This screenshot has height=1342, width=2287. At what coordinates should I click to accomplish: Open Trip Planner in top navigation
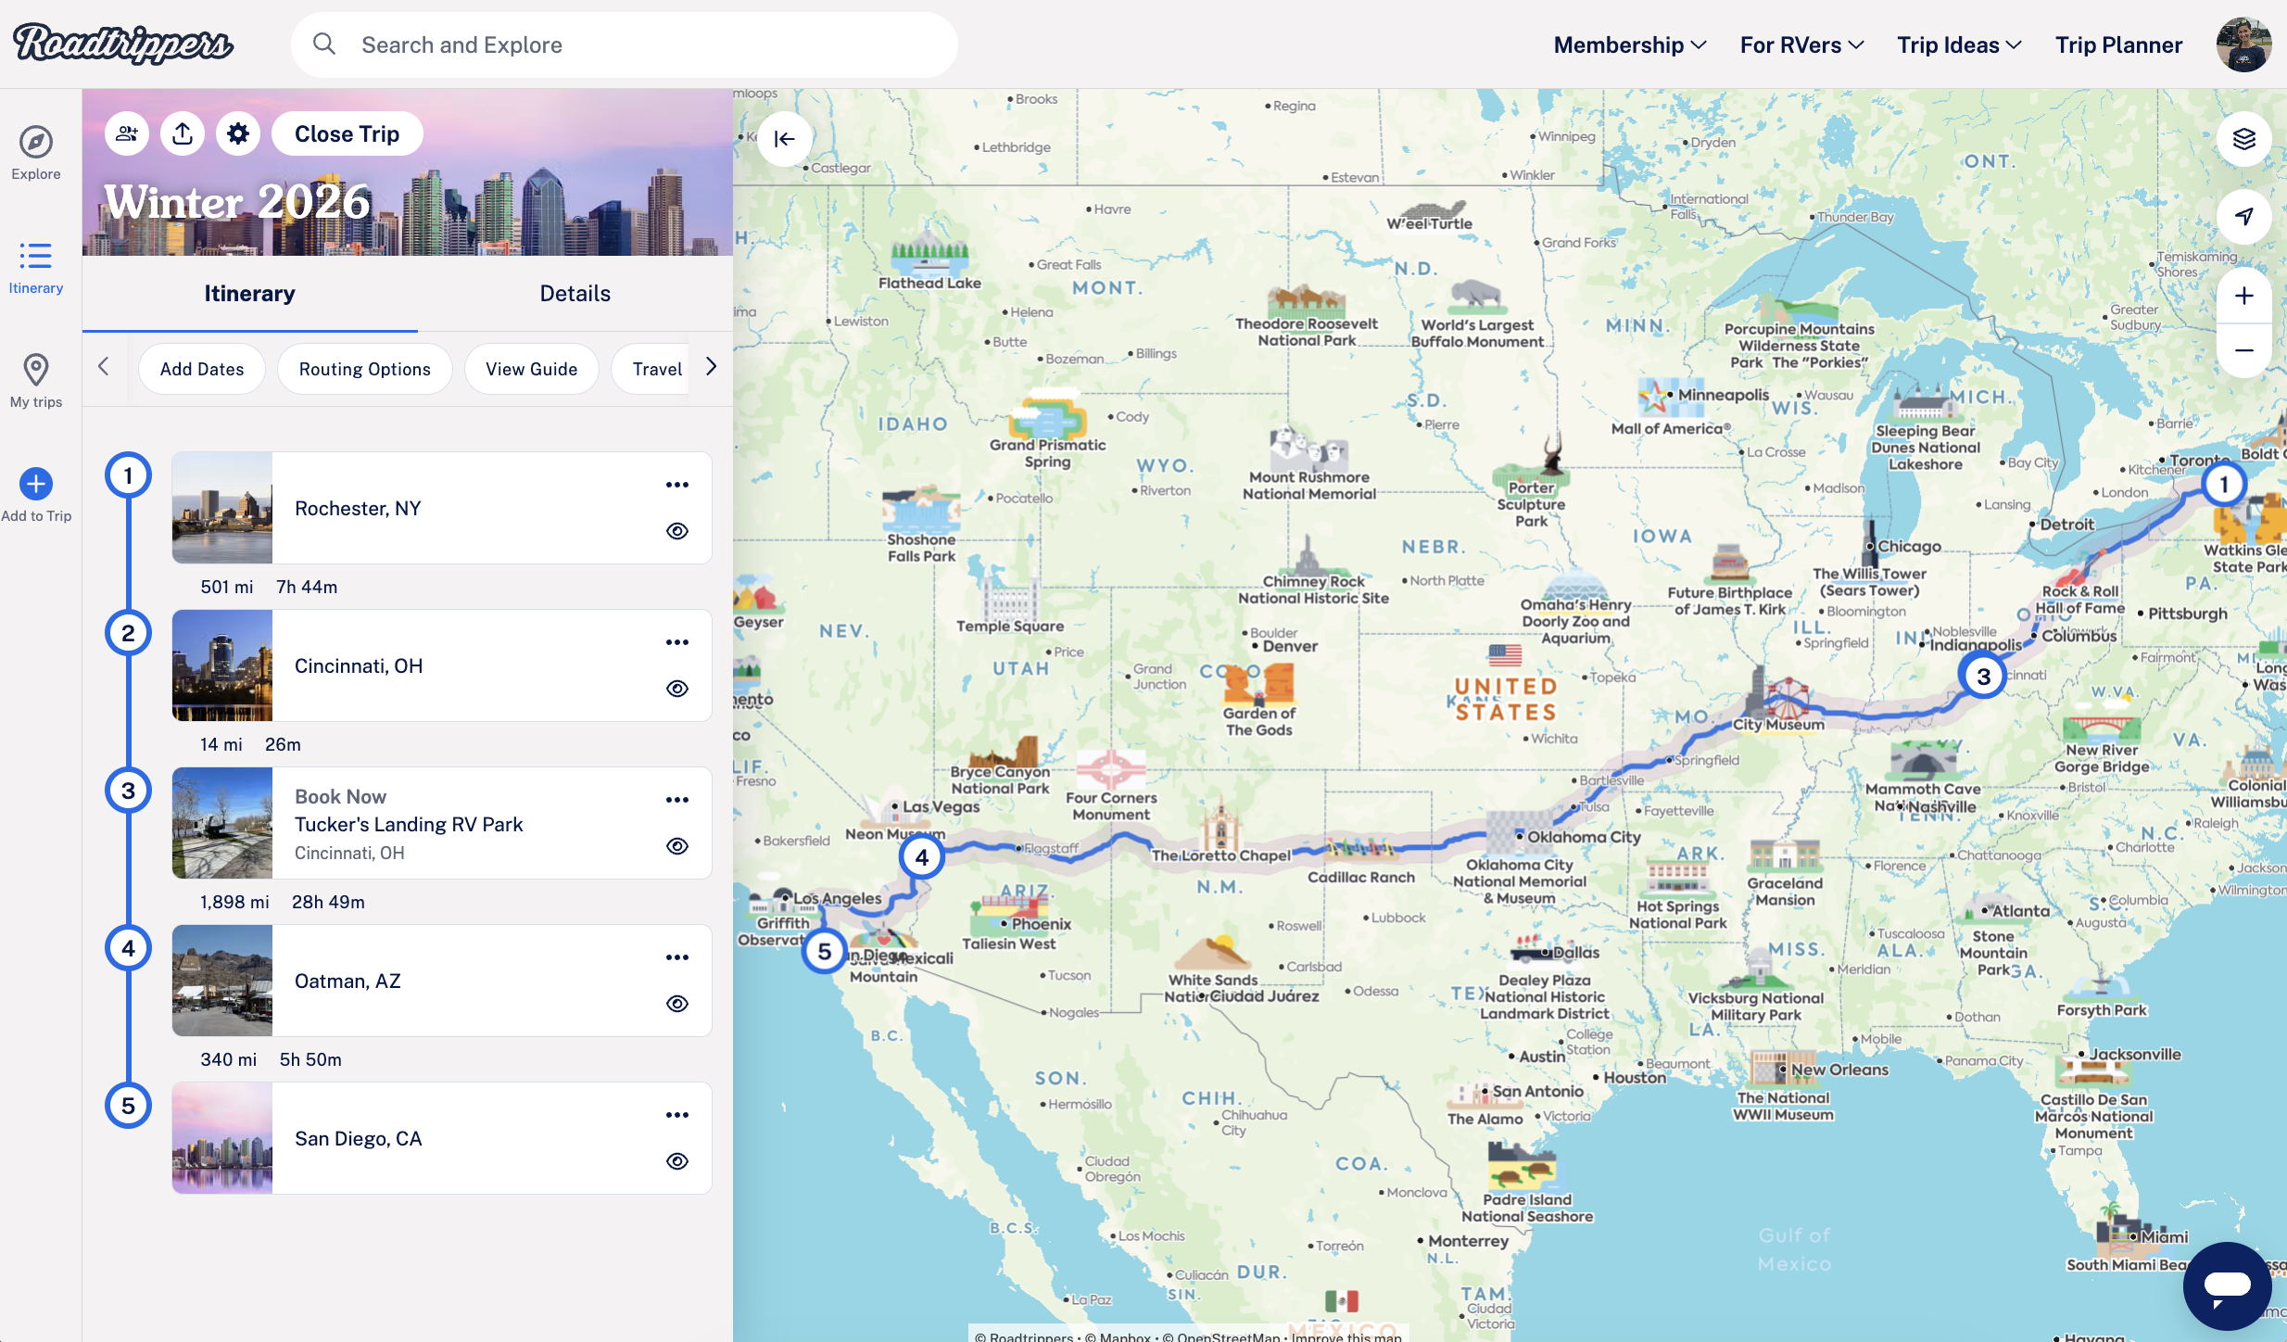tap(2118, 44)
